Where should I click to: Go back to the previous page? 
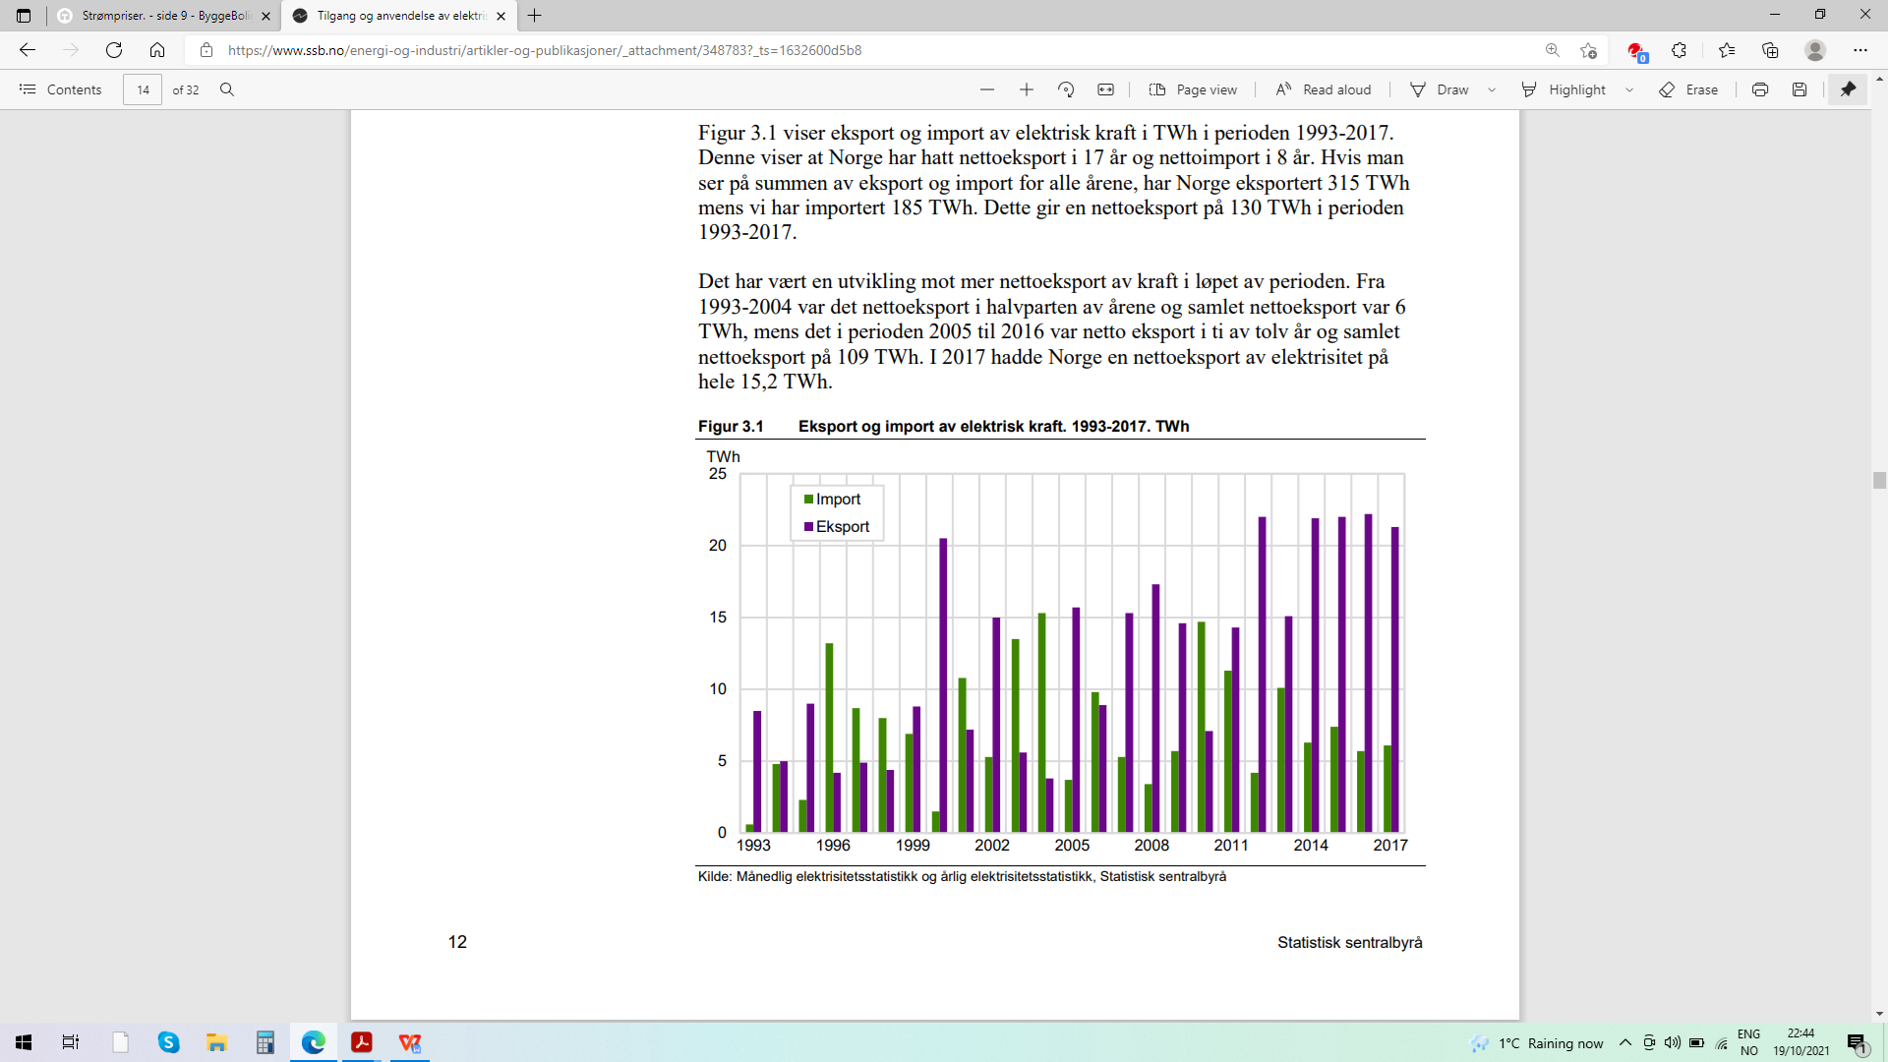click(x=28, y=50)
